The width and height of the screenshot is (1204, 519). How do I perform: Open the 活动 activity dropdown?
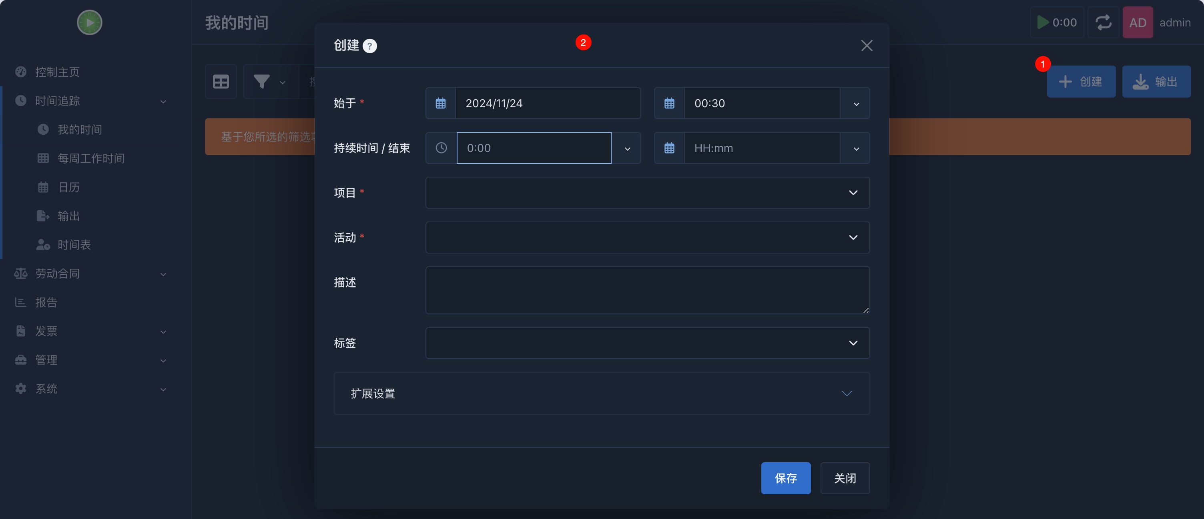pos(647,238)
